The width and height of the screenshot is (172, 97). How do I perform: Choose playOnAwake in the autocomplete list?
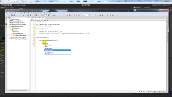(x=58, y=50)
